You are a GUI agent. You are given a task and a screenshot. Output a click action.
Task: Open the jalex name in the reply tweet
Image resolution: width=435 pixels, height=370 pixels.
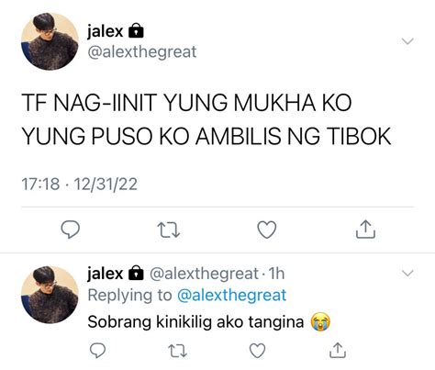coord(106,274)
